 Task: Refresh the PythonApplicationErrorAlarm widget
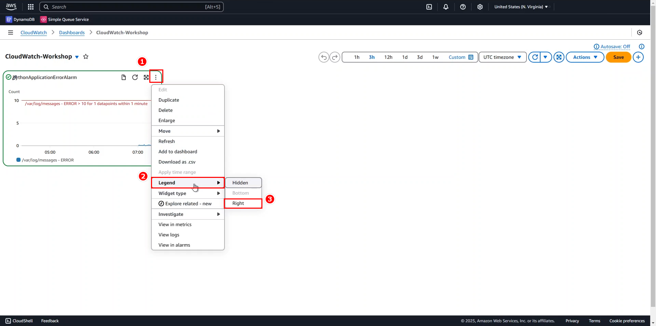135,77
